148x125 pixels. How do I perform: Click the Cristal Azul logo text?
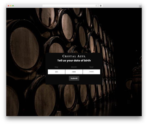(x=74, y=56)
